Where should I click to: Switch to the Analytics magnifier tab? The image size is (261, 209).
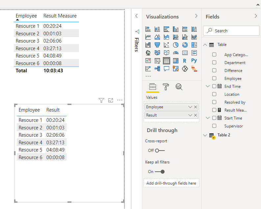pos(179,87)
